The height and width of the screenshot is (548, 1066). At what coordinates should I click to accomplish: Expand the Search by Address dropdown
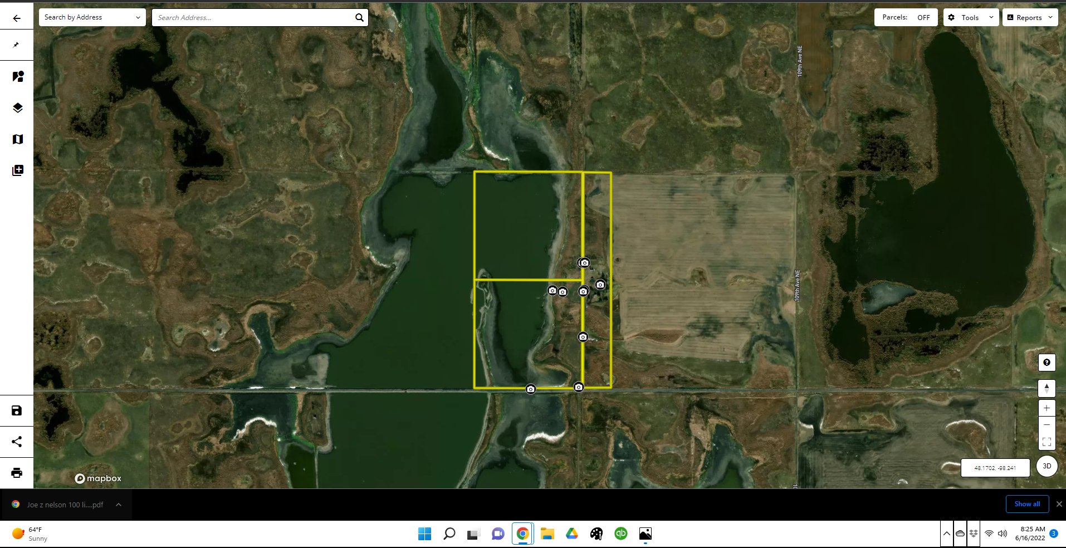coord(92,17)
